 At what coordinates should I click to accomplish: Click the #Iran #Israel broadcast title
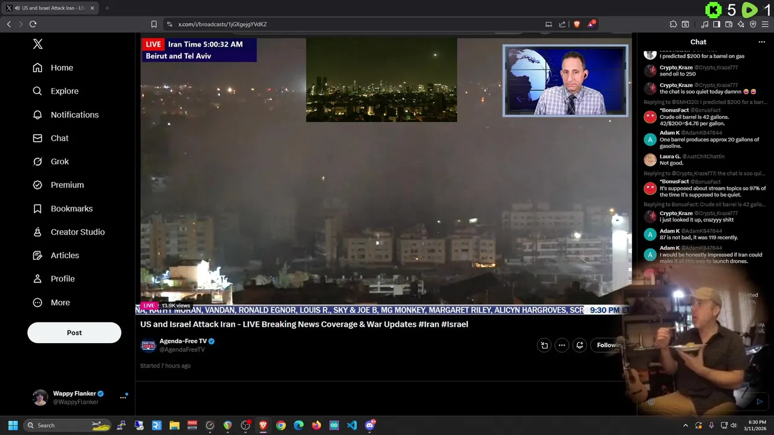[304, 324]
